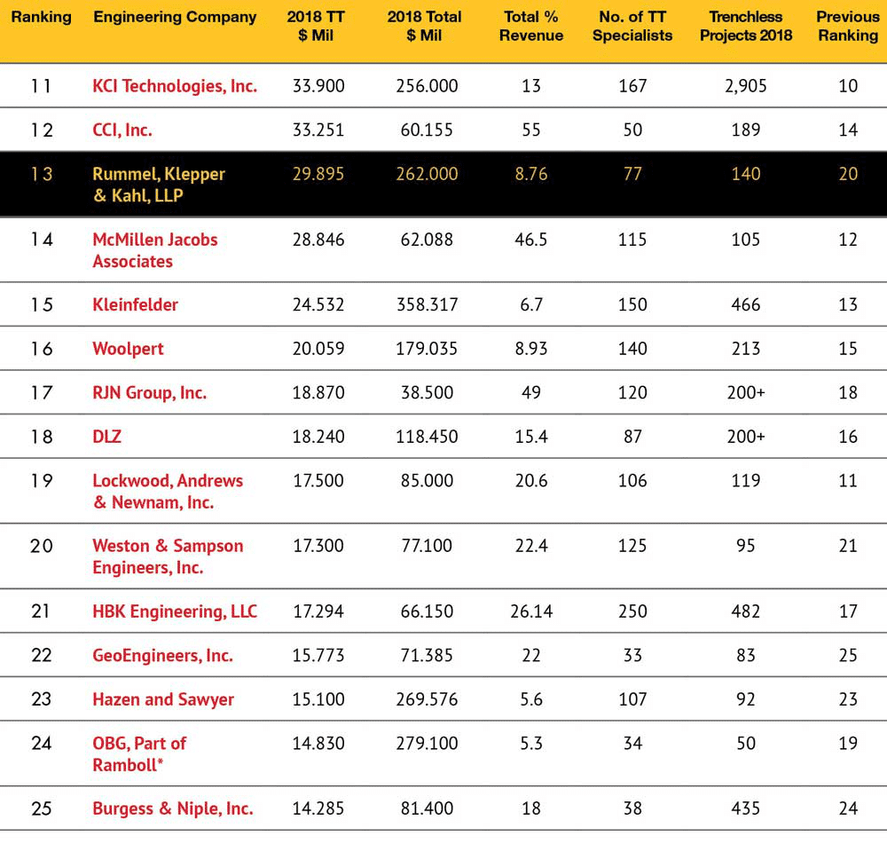Click the Ranking column header

(x=42, y=17)
